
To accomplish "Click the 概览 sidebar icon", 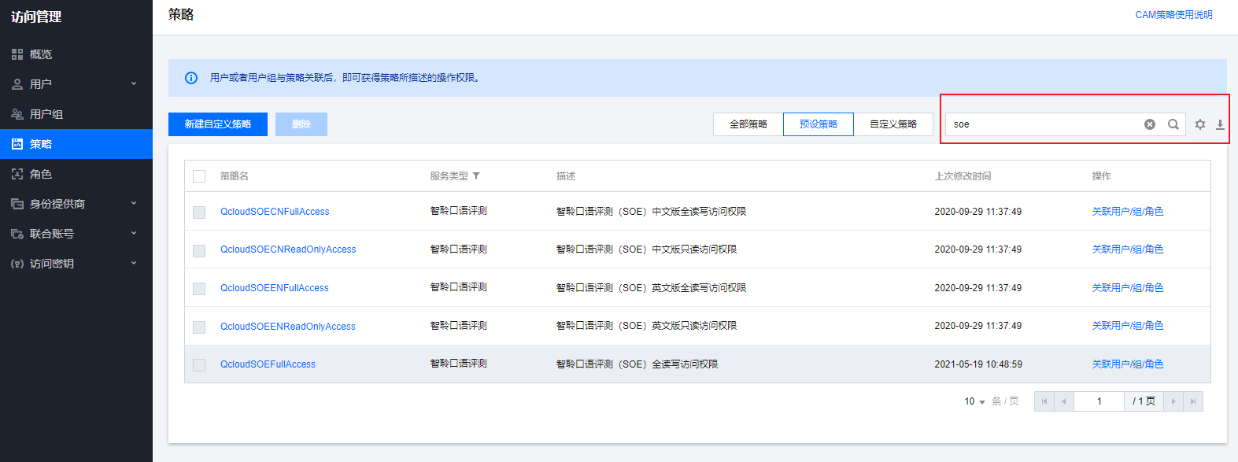I will [17, 54].
